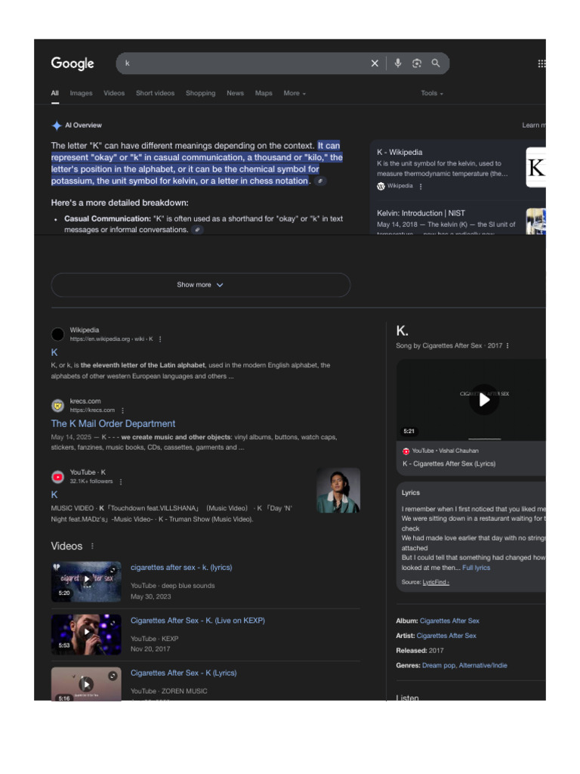Expand AI Overview with Show more

201,285
